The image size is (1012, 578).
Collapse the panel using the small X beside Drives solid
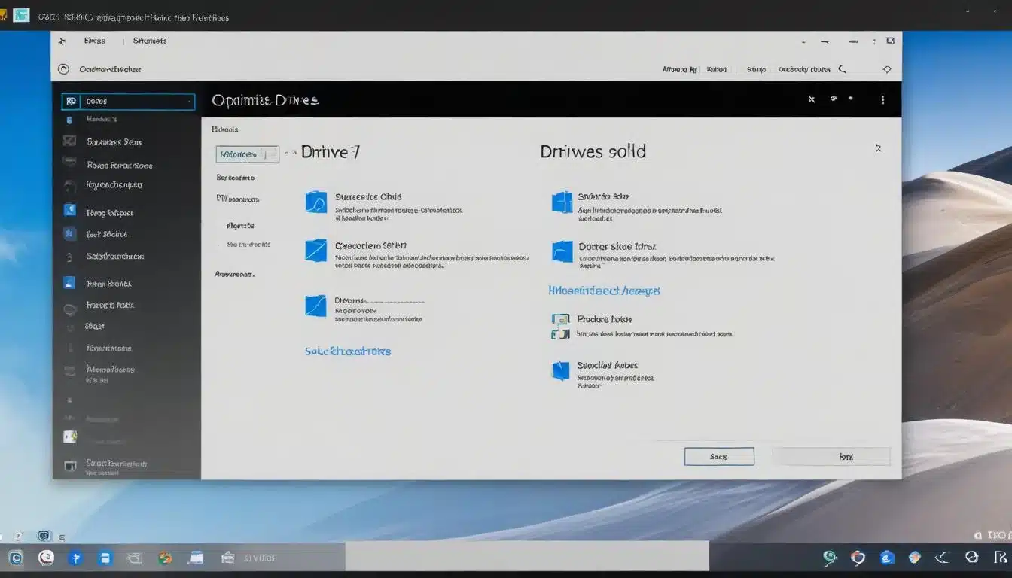click(878, 148)
